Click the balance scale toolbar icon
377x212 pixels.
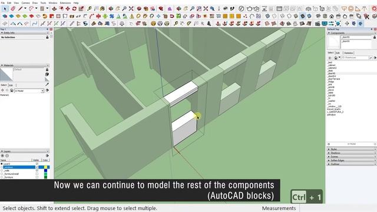pos(122,24)
